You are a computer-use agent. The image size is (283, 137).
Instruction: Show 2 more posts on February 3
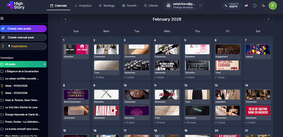[129, 78]
